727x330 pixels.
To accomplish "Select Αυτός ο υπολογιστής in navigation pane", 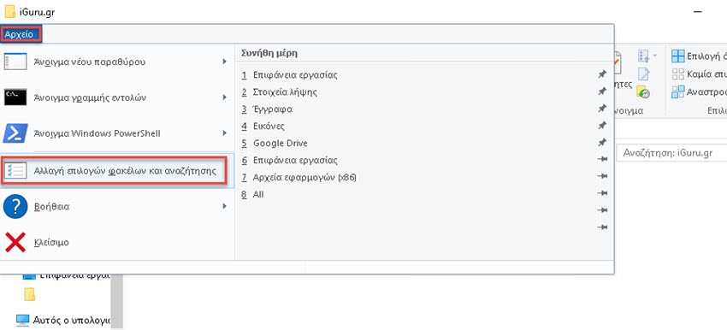I will tap(63, 321).
